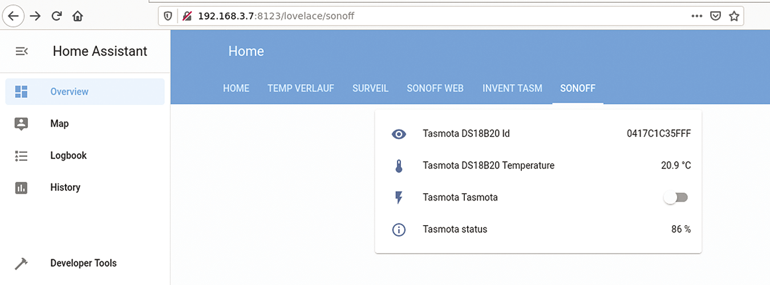Click the status value 86 %
770x285 pixels.
pos(681,230)
